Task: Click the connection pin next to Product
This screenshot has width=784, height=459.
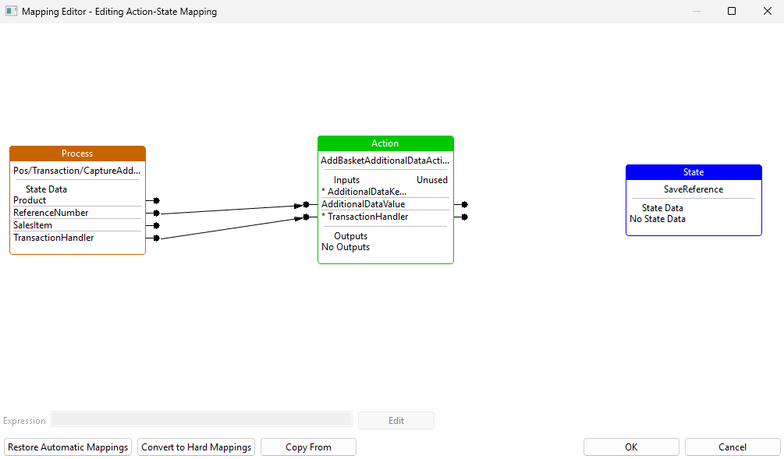Action: click(155, 200)
